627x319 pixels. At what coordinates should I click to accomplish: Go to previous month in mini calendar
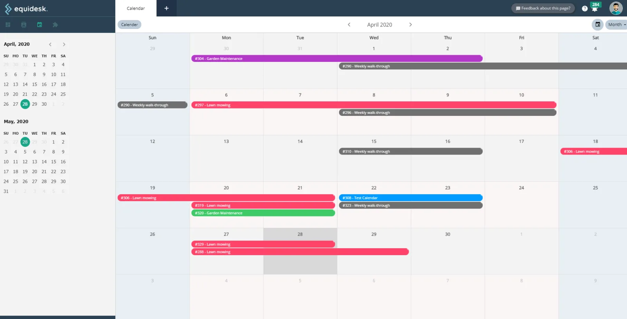tap(50, 44)
